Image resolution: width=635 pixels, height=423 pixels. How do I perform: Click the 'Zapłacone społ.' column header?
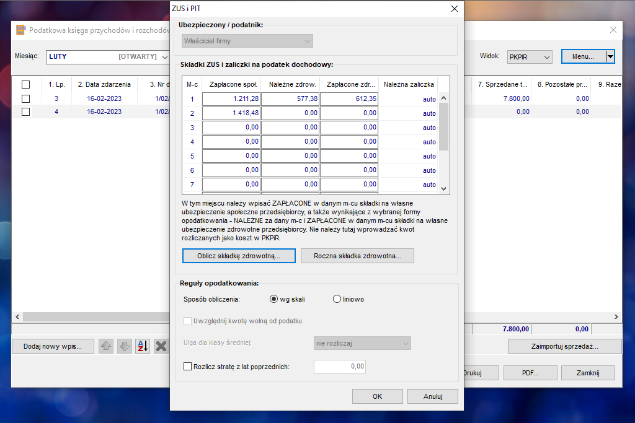pos(233,84)
